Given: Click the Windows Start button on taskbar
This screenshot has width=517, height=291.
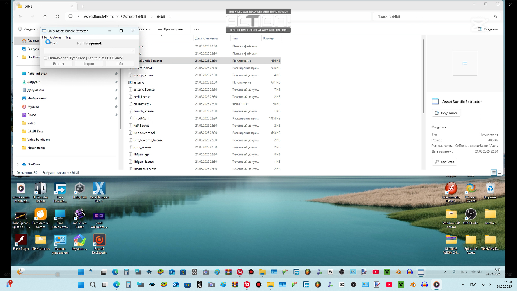Looking at the screenshot, I should coord(81,285).
